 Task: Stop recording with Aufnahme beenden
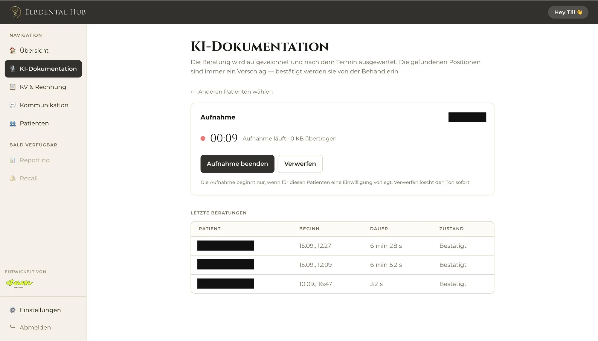[x=237, y=164]
